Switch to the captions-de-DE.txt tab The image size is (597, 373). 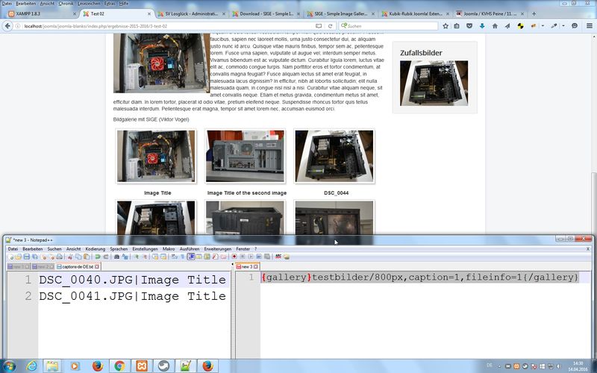pyautogui.click(x=77, y=266)
